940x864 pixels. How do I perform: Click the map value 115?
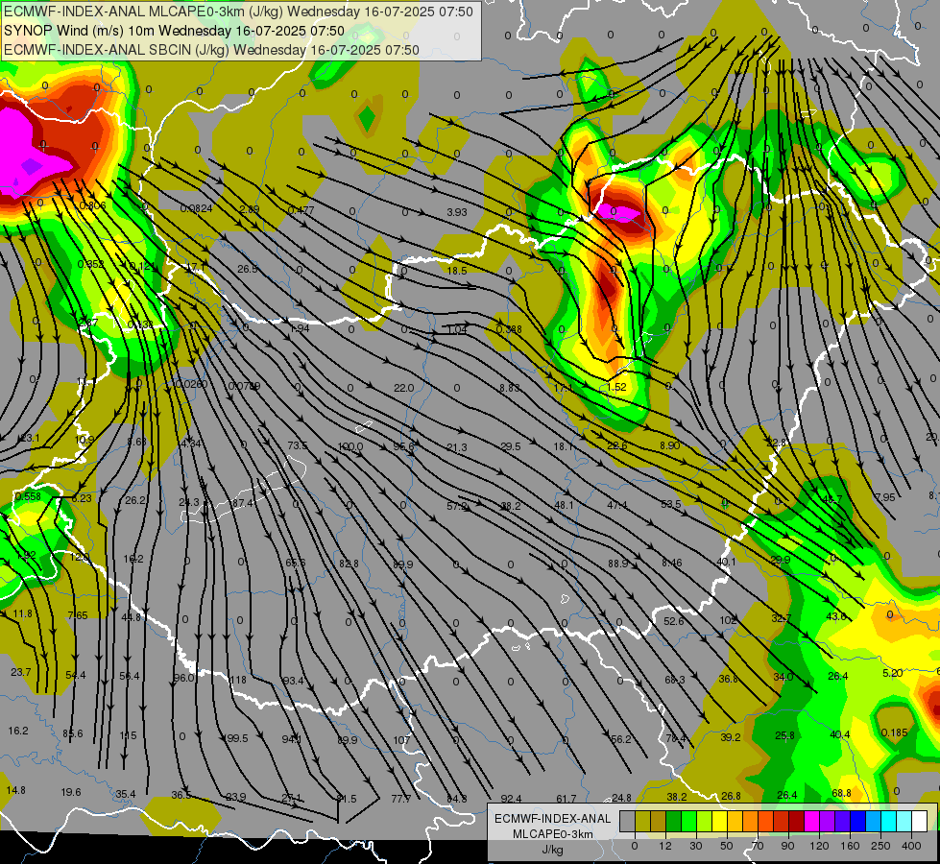click(128, 735)
